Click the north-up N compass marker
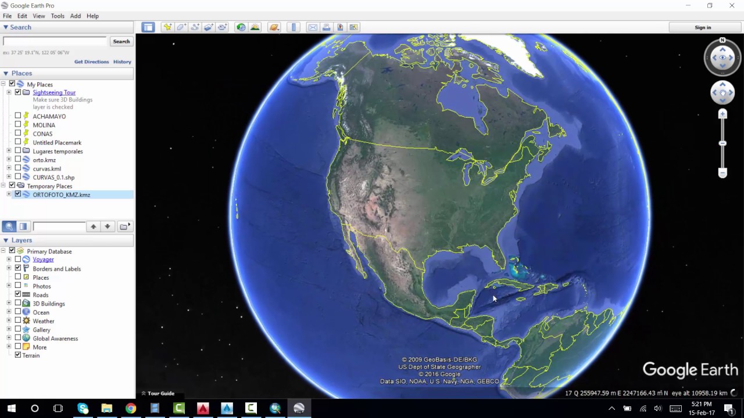The height and width of the screenshot is (418, 744). click(x=722, y=40)
